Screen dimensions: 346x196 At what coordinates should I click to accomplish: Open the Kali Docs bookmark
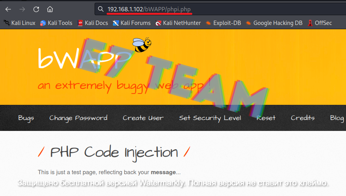(x=93, y=23)
